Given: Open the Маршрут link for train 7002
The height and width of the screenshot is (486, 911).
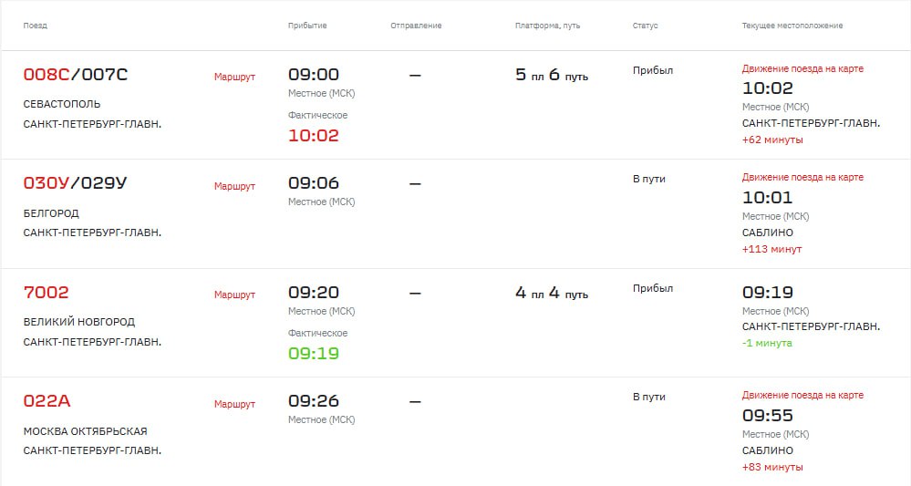Looking at the screenshot, I should click(234, 295).
